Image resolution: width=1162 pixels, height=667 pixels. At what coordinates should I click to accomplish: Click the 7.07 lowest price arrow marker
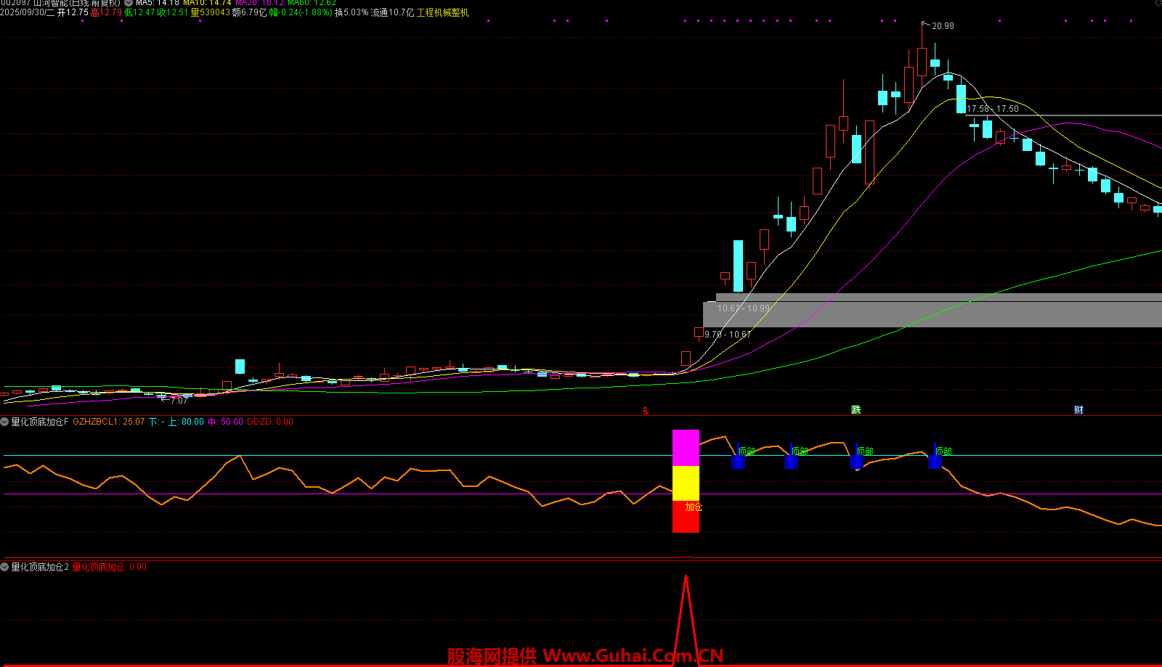click(x=175, y=400)
